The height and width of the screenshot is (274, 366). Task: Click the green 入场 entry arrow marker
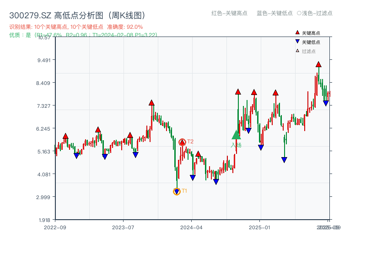(x=236, y=135)
